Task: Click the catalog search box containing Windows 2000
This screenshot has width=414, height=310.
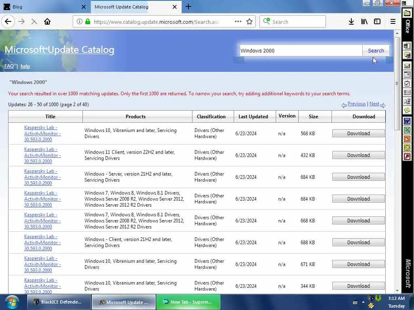Action: coord(301,50)
